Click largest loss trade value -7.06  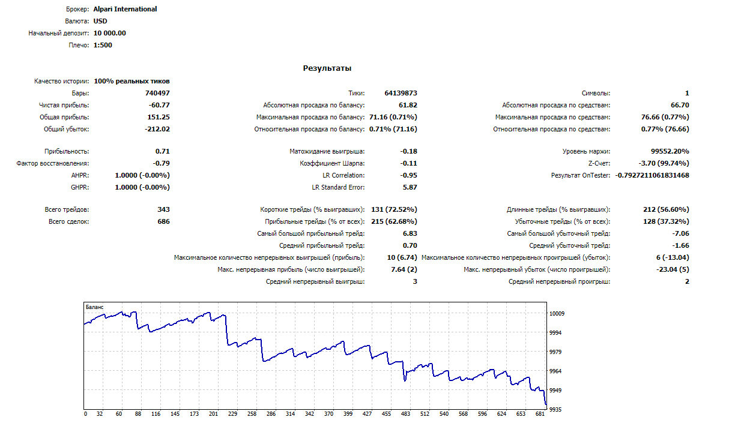680,233
